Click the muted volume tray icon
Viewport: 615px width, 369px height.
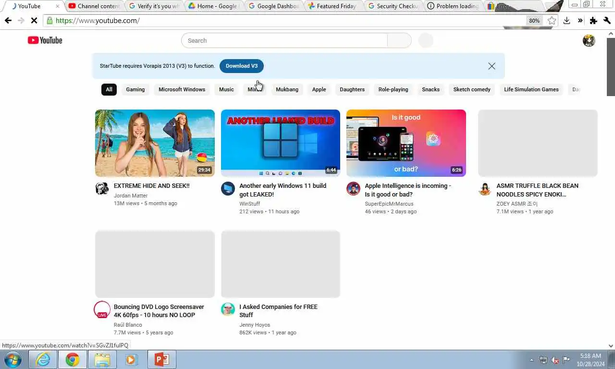pyautogui.click(x=555, y=360)
